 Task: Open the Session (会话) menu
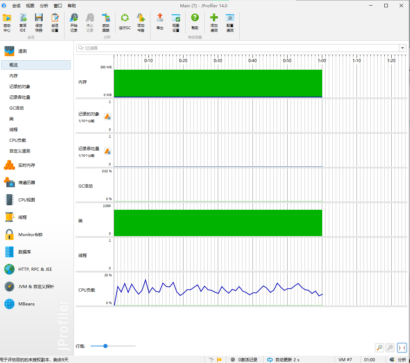pos(16,6)
